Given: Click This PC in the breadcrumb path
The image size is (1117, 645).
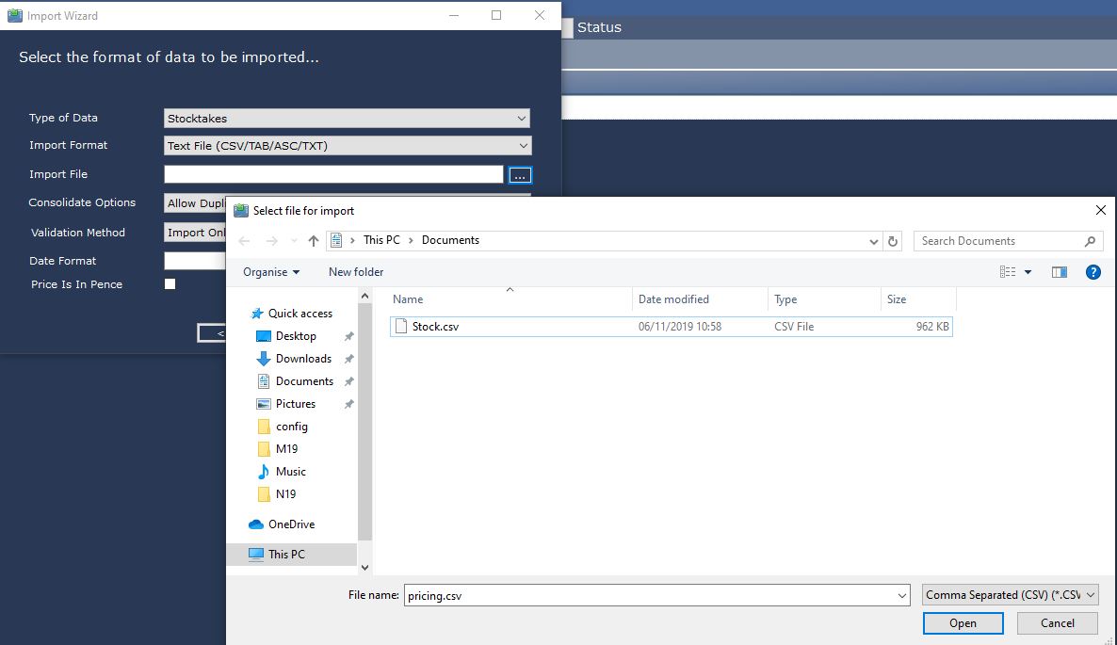Looking at the screenshot, I should click(x=381, y=240).
